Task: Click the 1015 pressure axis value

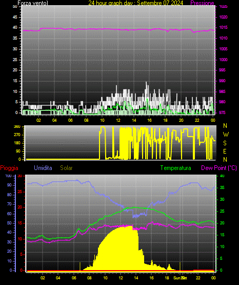Action: (x=223, y=27)
